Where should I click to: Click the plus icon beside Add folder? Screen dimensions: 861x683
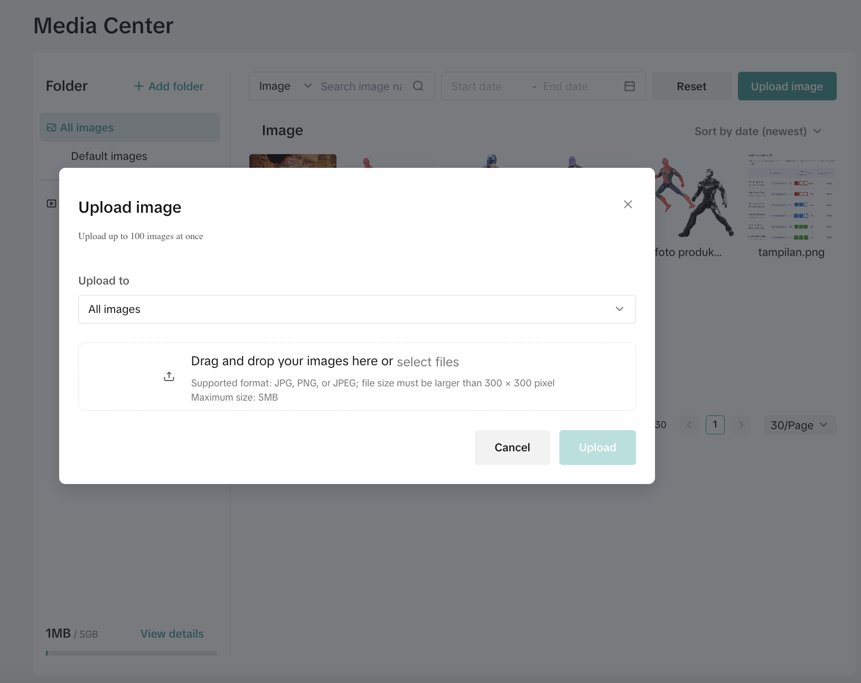click(139, 86)
